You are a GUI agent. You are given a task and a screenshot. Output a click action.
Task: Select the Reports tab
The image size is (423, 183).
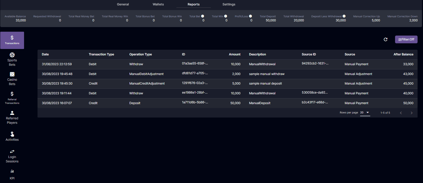point(194,4)
